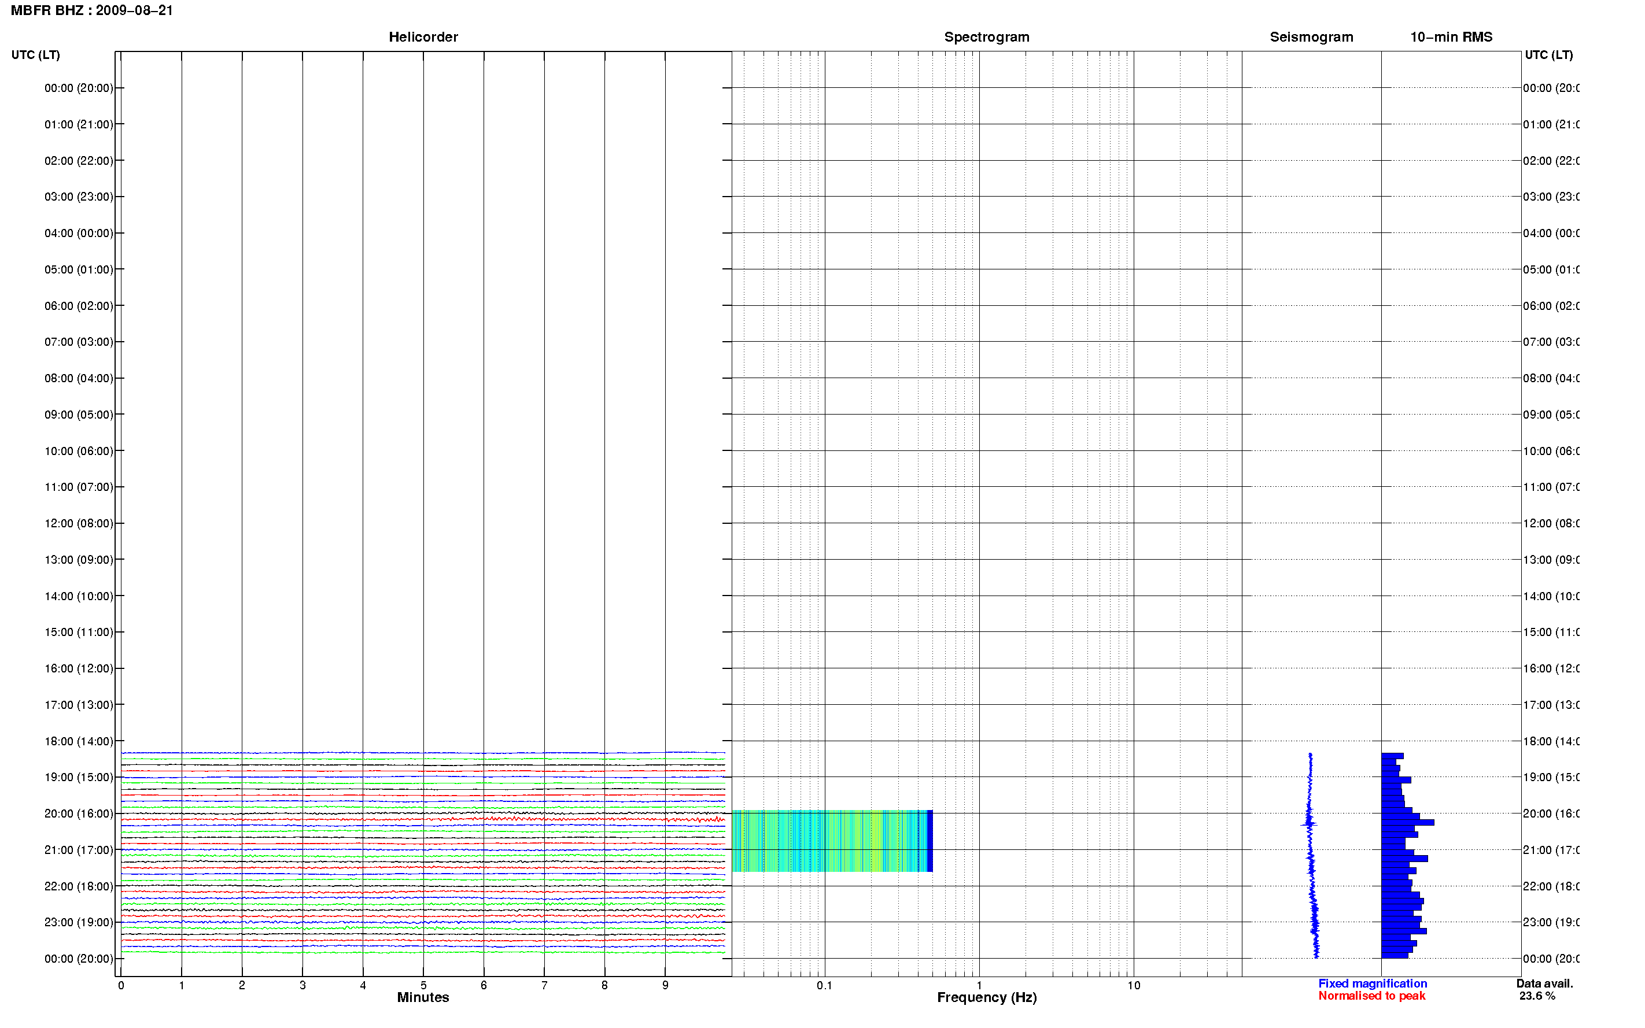This screenshot has height=1028, width=1645.
Task: Click the '18:00 (14:00)' left time label
Action: (x=79, y=741)
